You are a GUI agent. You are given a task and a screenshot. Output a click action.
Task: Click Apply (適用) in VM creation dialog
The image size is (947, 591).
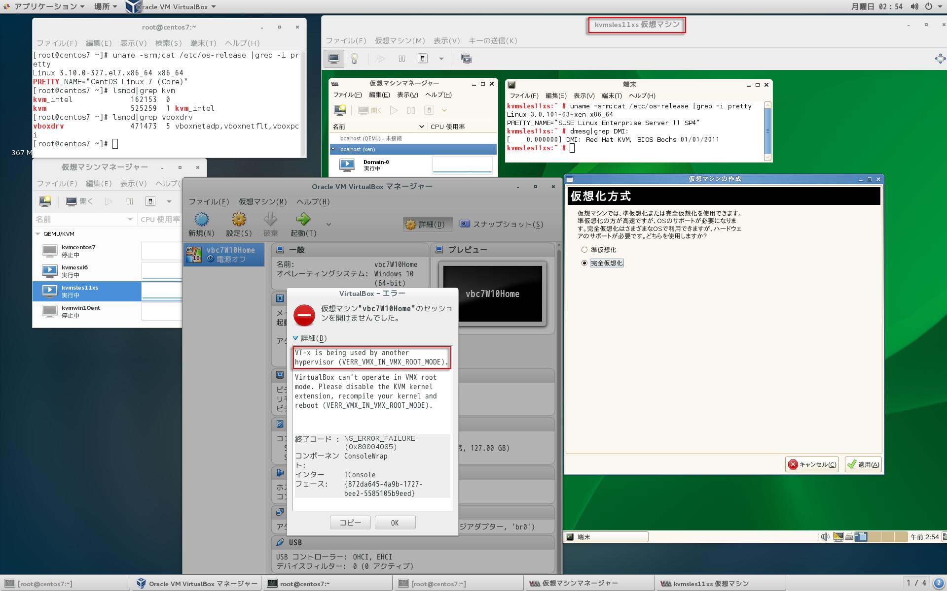coord(863,464)
